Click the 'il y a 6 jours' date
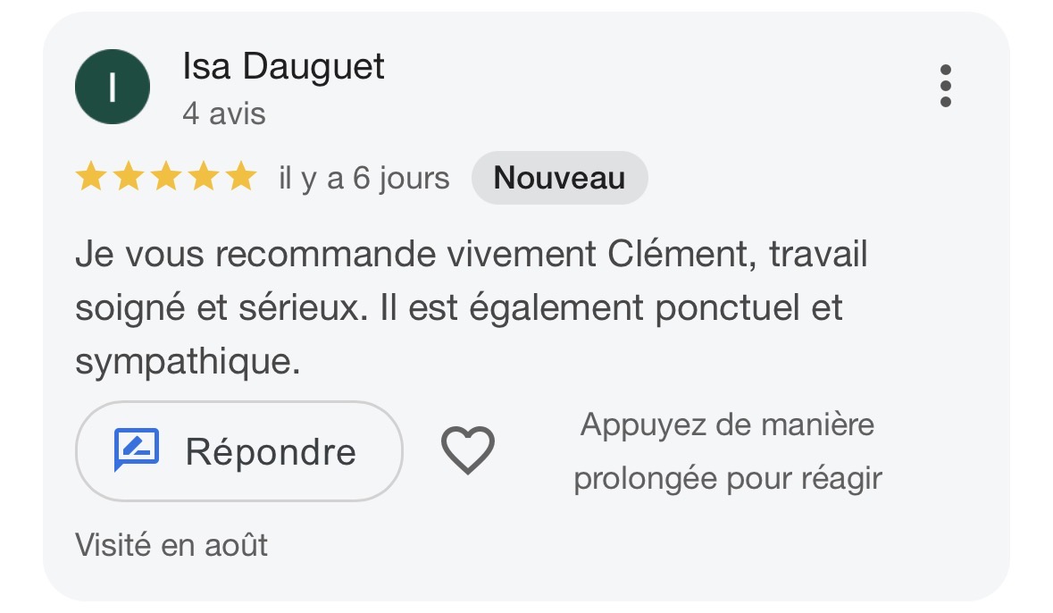 (364, 178)
